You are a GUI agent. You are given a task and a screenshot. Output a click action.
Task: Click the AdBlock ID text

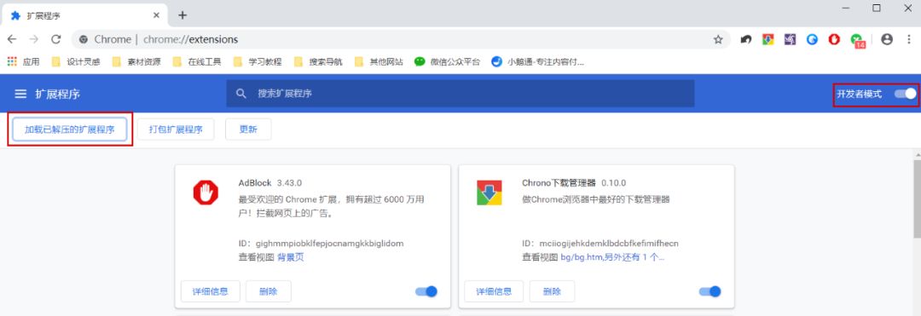(x=321, y=244)
